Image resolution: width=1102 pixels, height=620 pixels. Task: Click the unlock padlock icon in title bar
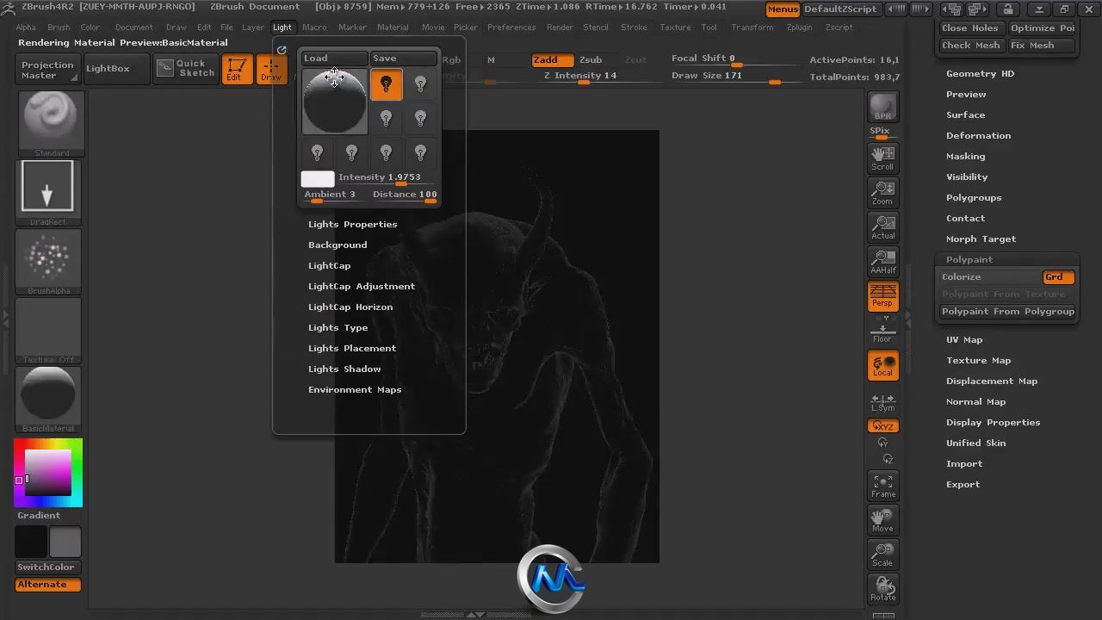coord(1008,9)
